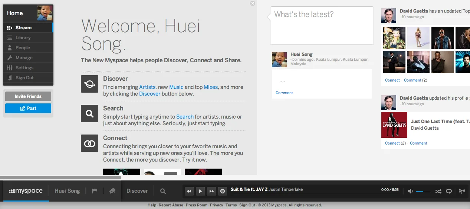
Task: Click the blue Post button
Action: 28,108
